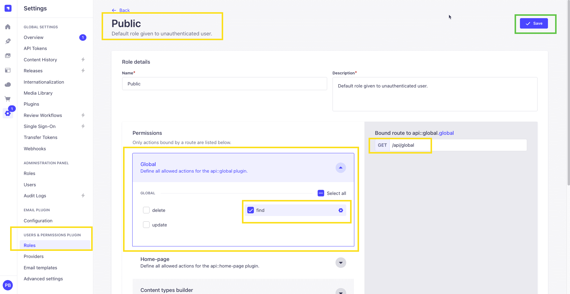Open Content Manager feather icon
This screenshot has height=294, width=570.
click(8, 41)
